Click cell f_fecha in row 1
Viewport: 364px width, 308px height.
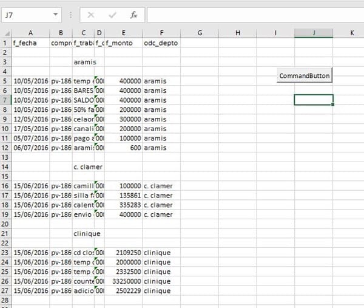(30, 43)
